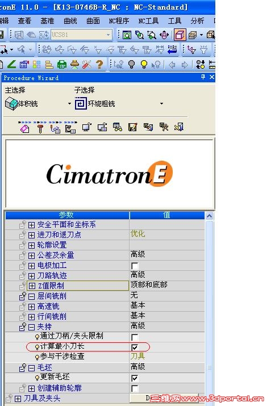This screenshot has height=406, width=275.
Task: Click the 顶部和底部 value of Z值限制
Action: coord(149,285)
